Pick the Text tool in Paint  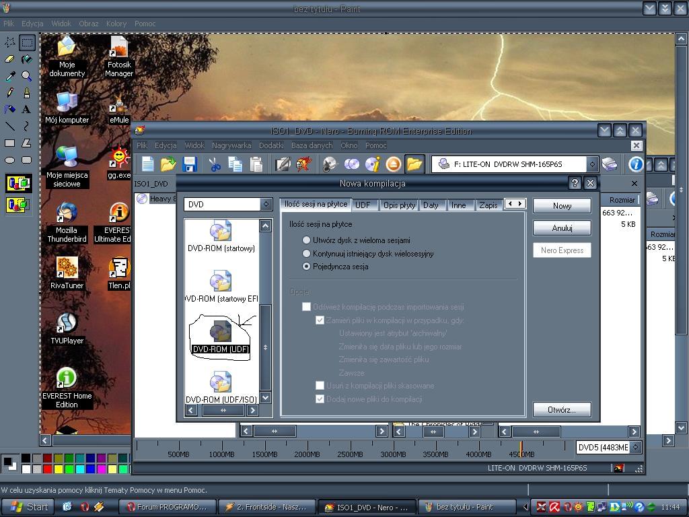(x=26, y=109)
